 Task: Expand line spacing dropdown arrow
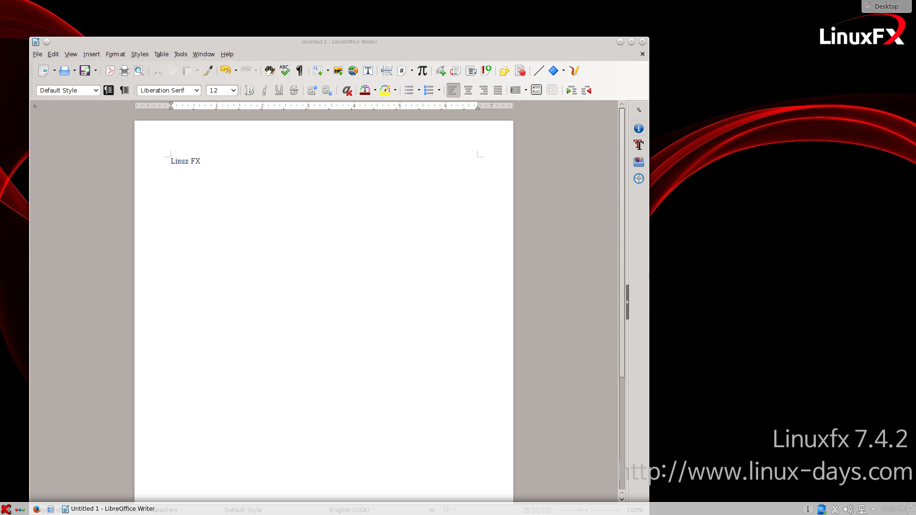[x=526, y=90]
